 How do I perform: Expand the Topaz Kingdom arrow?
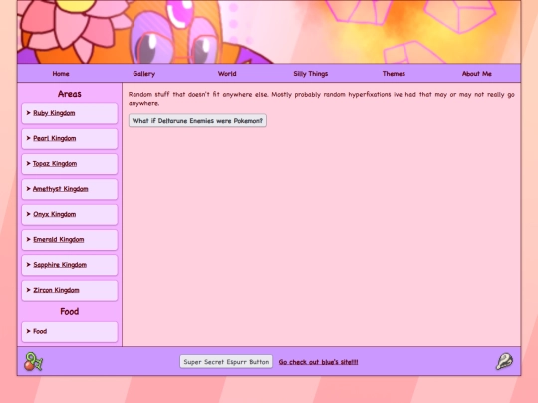[x=29, y=163]
